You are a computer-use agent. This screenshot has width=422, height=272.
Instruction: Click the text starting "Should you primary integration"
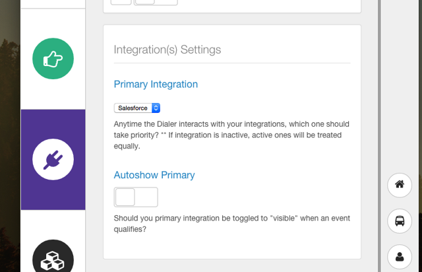coord(231,224)
